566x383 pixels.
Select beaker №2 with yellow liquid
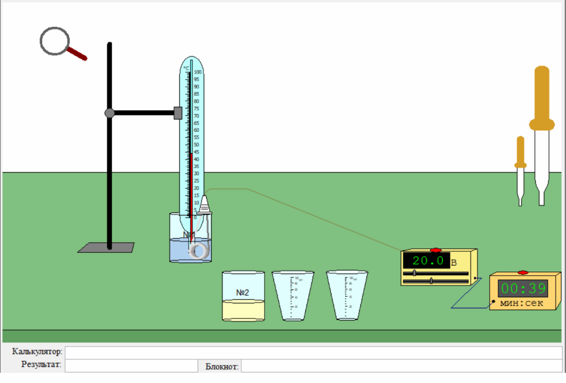pos(243,296)
